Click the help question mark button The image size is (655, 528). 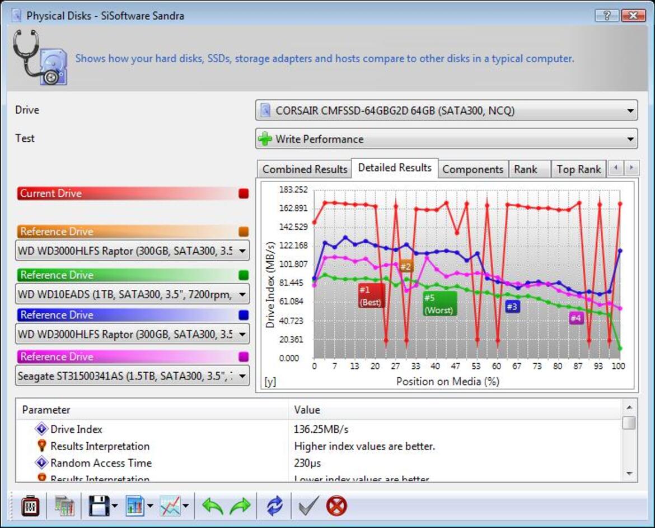click(x=607, y=16)
